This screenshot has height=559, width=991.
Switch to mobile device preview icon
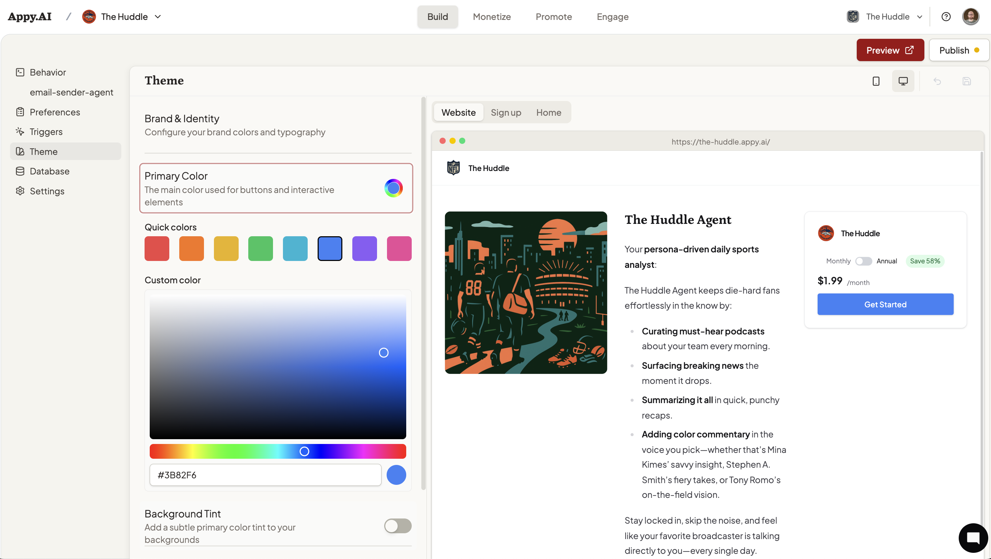(876, 81)
